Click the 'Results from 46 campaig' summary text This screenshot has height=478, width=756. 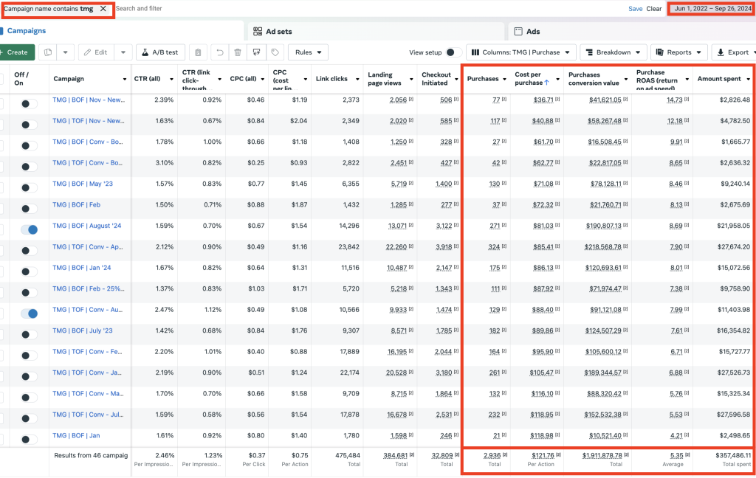tap(91, 455)
